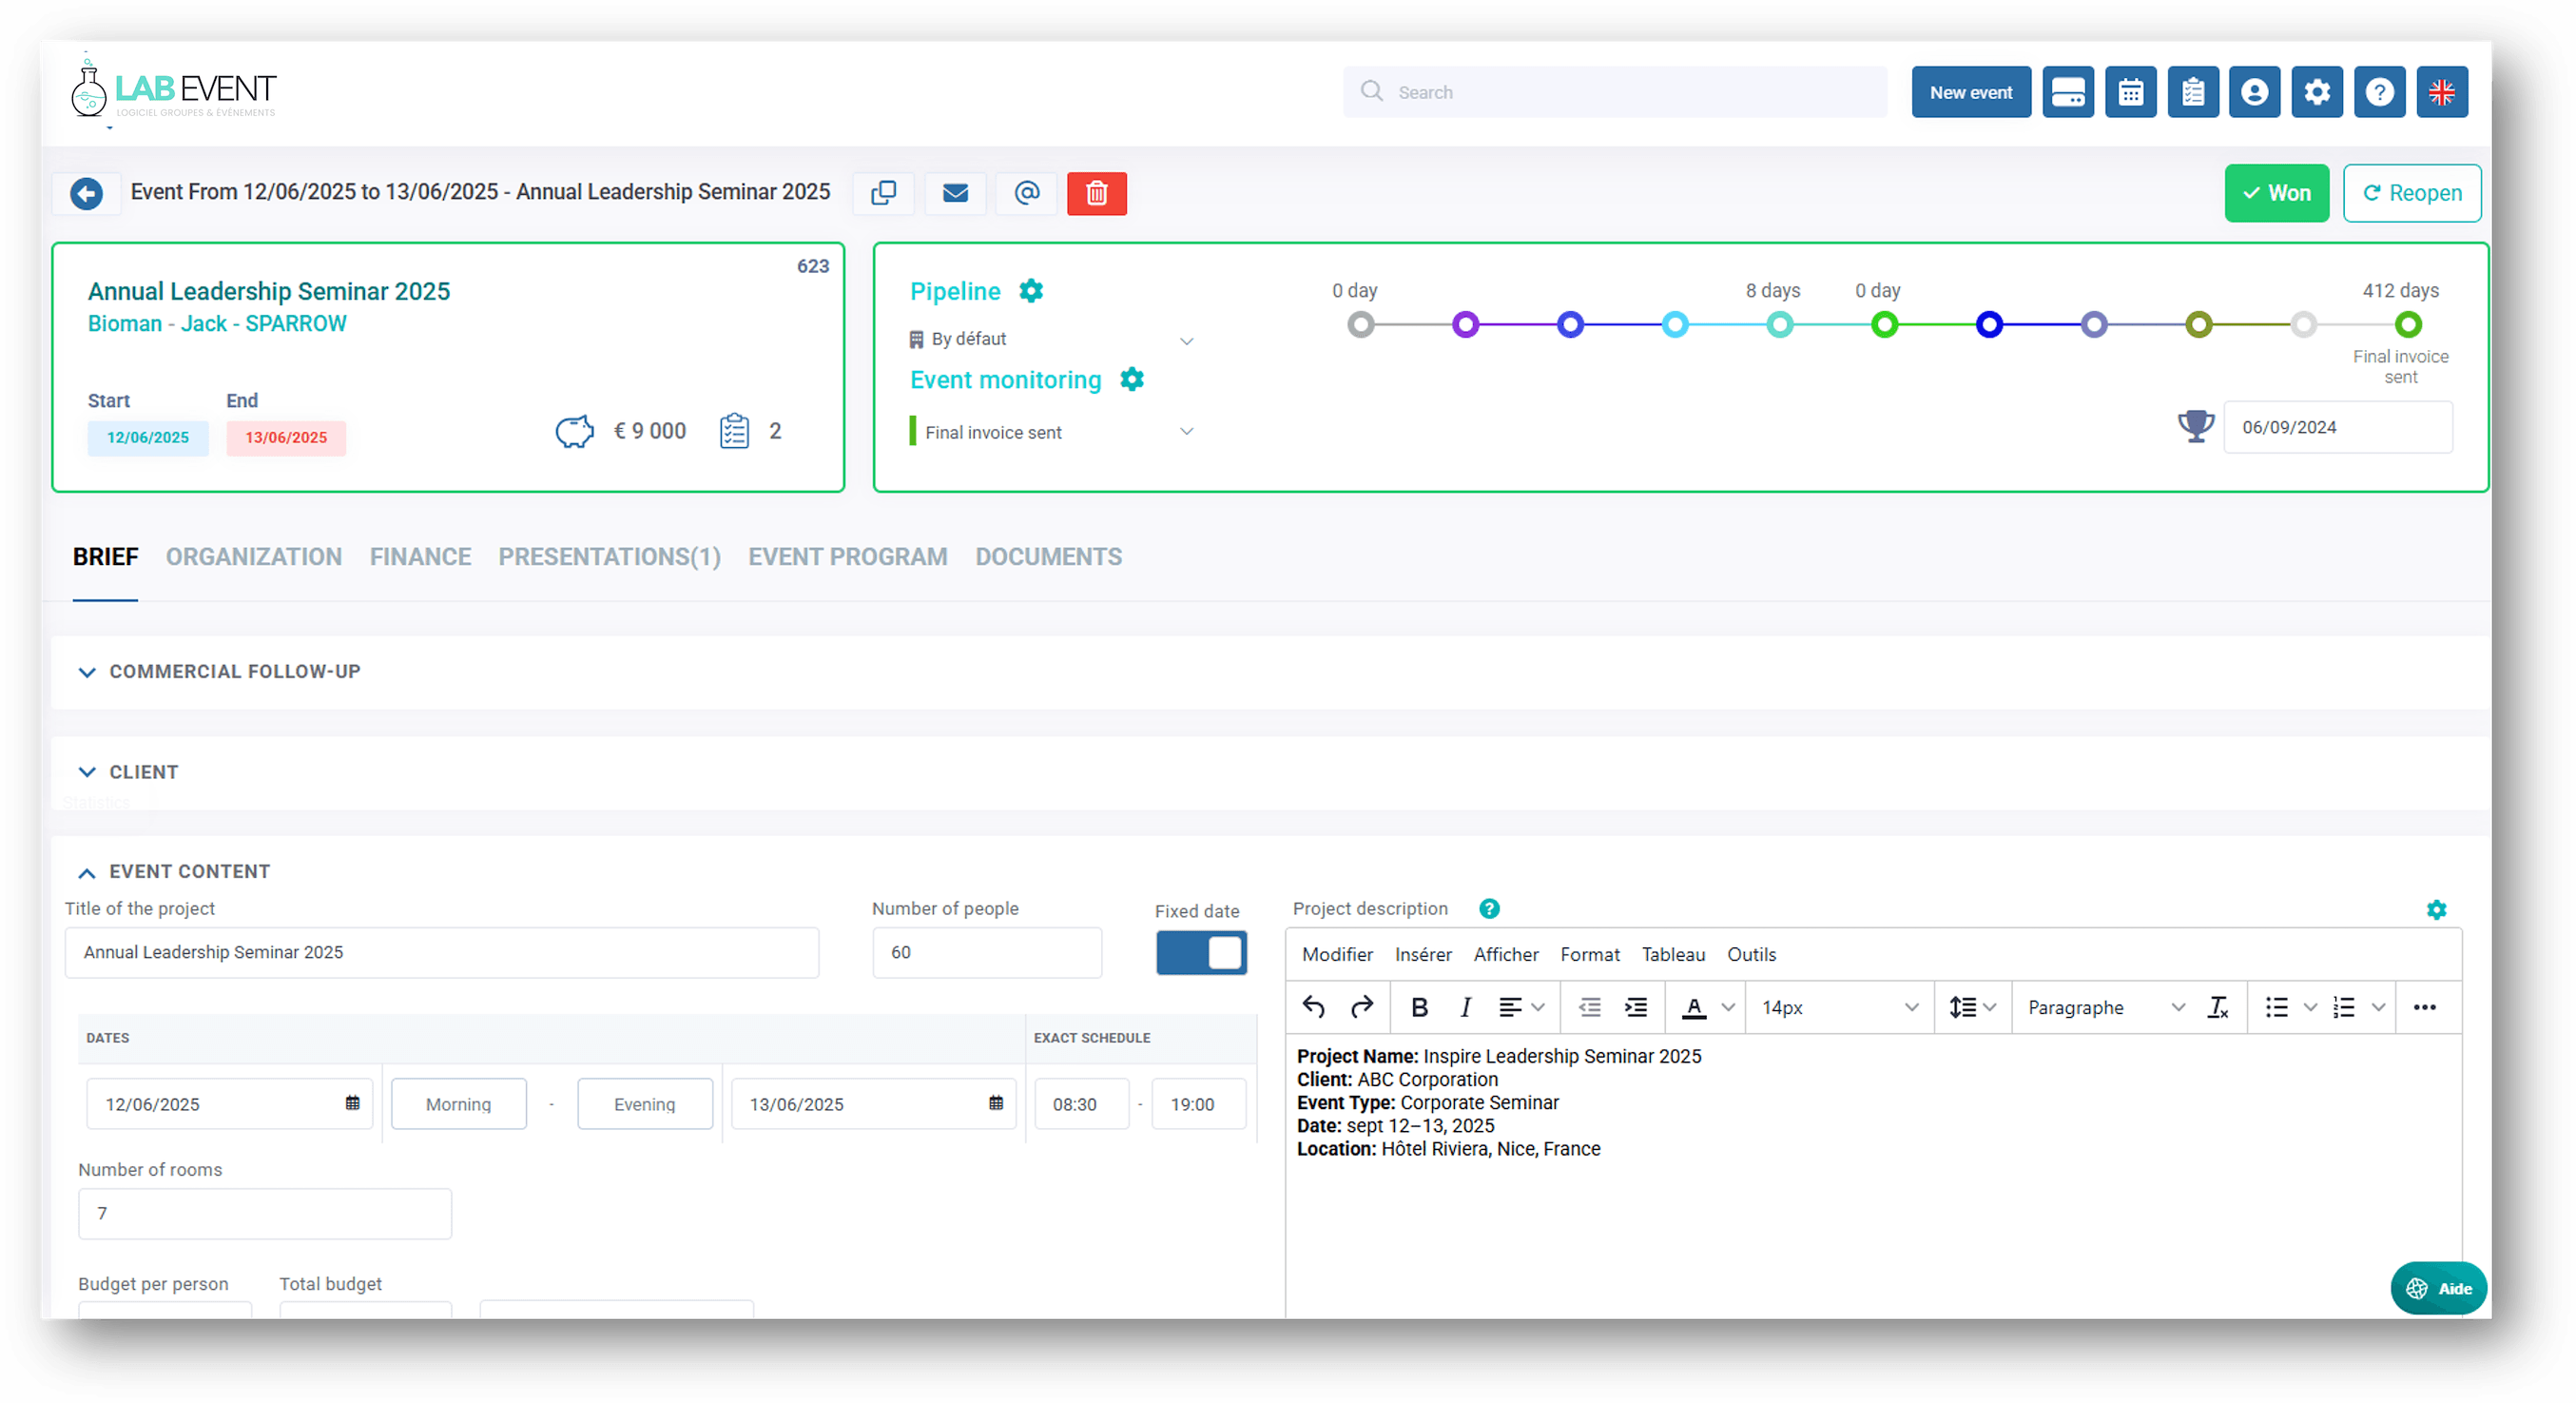
Task: Click the text color A swatch
Action: (1693, 1007)
